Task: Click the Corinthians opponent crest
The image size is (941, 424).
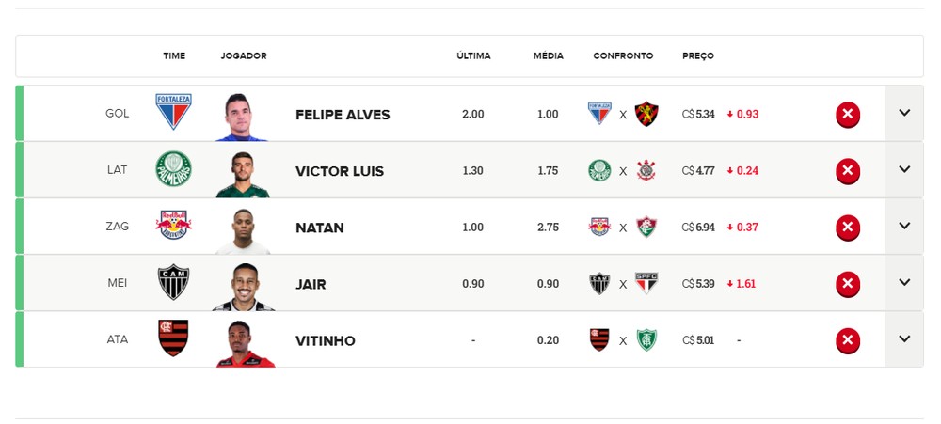Action: [x=646, y=170]
